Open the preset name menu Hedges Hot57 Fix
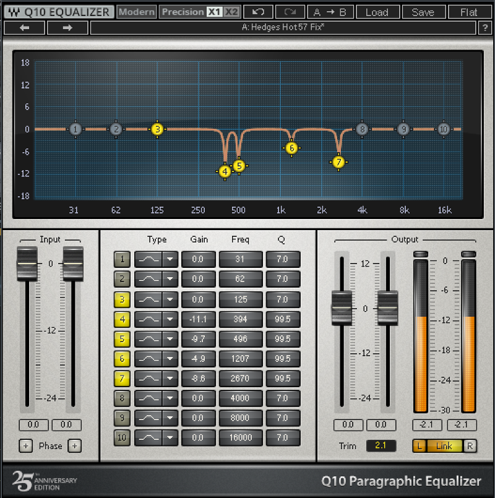The height and width of the screenshot is (498, 495). tap(283, 28)
